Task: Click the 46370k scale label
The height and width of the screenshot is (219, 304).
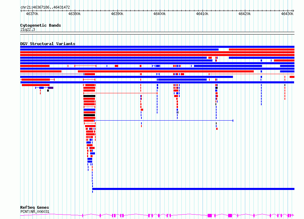Action: point(32,14)
